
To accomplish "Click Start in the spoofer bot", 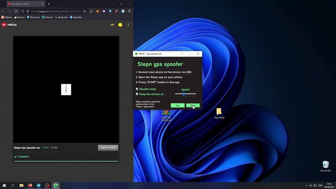I will (193, 106).
